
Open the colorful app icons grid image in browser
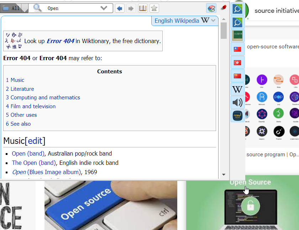(x=272, y=108)
